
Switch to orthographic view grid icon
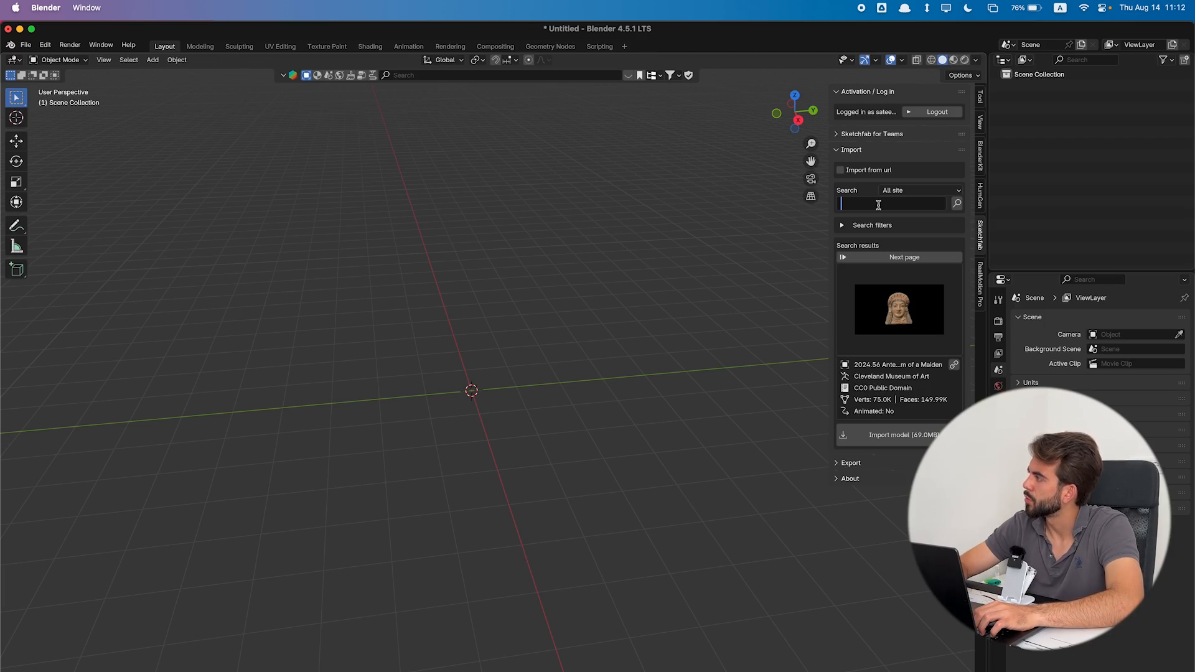pyautogui.click(x=811, y=196)
